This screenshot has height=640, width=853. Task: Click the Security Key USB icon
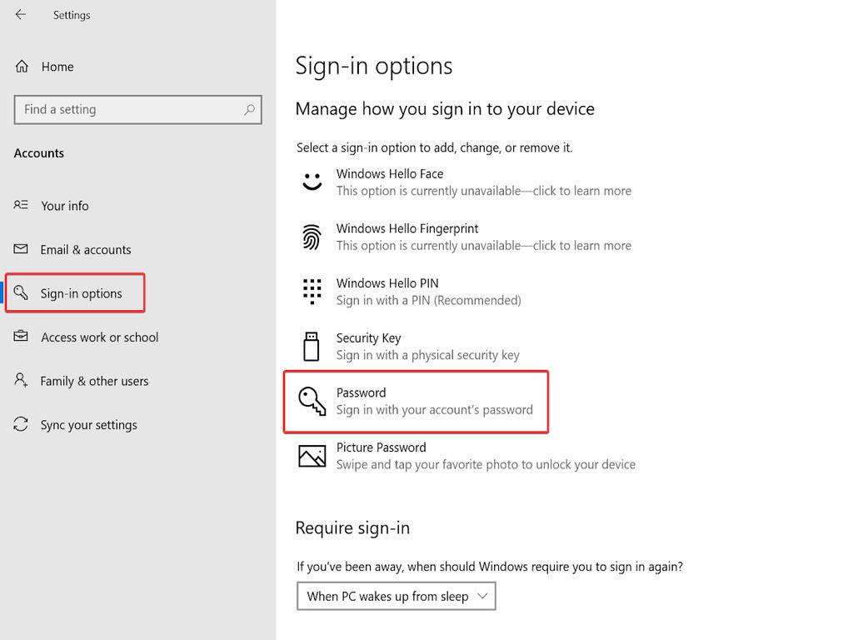pos(312,347)
